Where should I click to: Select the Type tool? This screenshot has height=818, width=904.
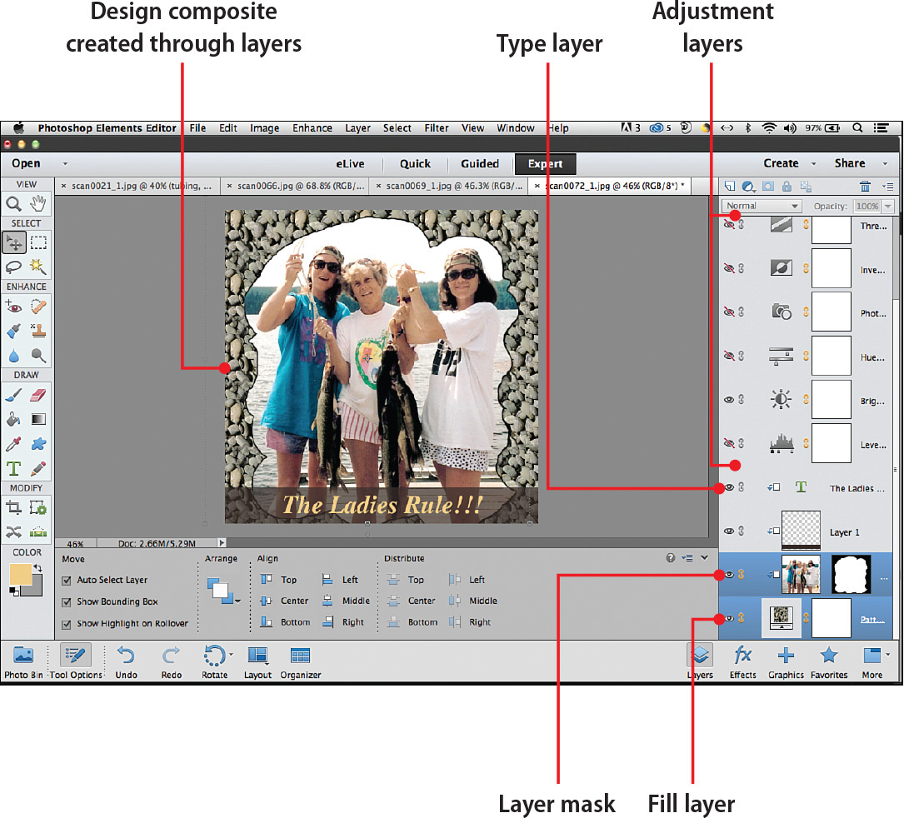pos(14,469)
